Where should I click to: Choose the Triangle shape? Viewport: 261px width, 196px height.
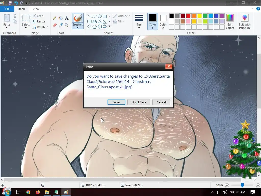click(100, 21)
